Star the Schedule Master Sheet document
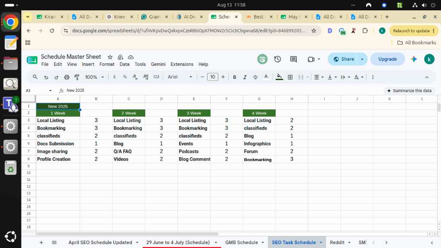Image resolution: width=441 pixels, height=248 pixels. click(x=110, y=57)
